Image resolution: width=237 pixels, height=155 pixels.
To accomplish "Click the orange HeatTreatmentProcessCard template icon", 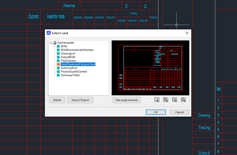I will [x=58, y=64].
